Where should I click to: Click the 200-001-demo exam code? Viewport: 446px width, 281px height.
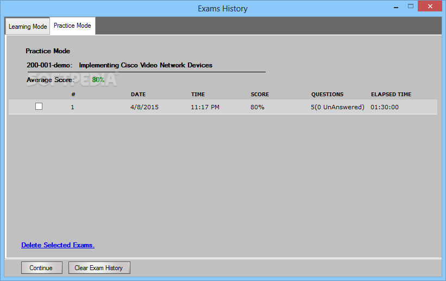click(49, 65)
